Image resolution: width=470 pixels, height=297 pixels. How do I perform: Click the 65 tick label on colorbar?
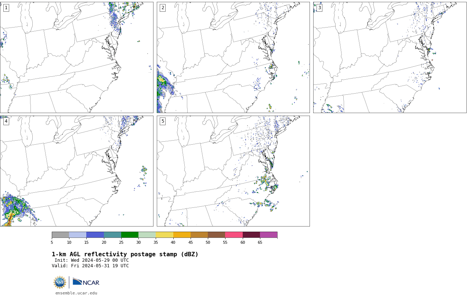coord(260,242)
